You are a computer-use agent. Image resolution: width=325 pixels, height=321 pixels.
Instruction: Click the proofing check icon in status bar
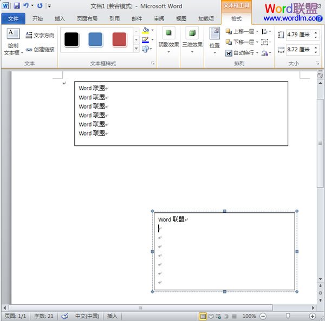64,316
